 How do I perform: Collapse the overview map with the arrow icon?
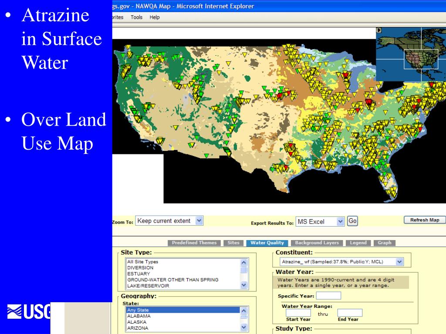pyautogui.click(x=378, y=30)
